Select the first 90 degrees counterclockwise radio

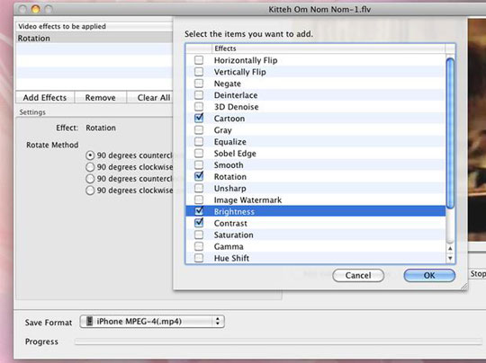click(x=90, y=155)
